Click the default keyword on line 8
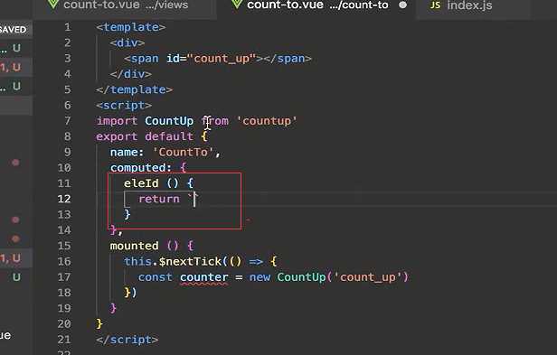 [x=169, y=136]
